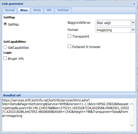This screenshot has width=138, height=134.
Task: Click the result url scrollbar down arrow
Action: point(132,125)
